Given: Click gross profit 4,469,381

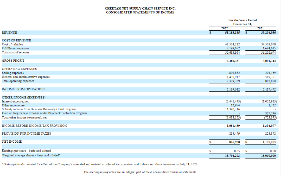Looking at the screenshot, I should click(x=233, y=61).
